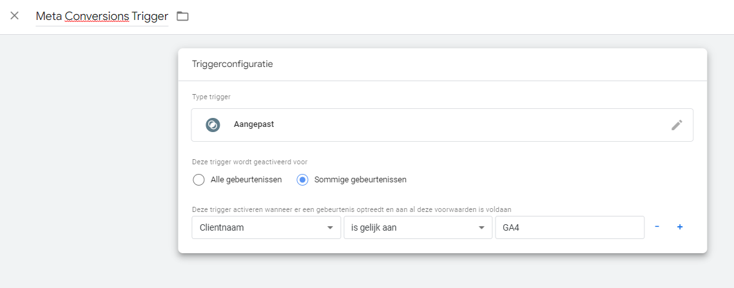Screen dimensions: 734x288
Task: Select the Alle gebeurtenissen radio button
Action: pyautogui.click(x=199, y=180)
